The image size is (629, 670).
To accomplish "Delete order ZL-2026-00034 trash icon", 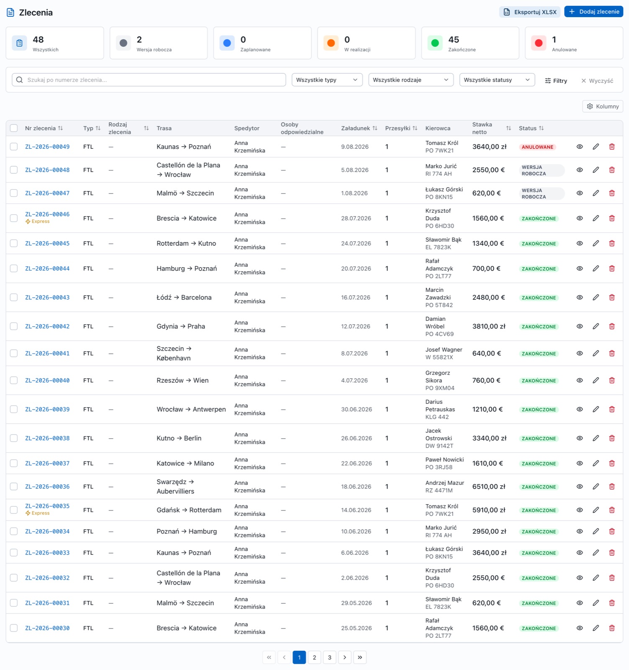I will [612, 531].
